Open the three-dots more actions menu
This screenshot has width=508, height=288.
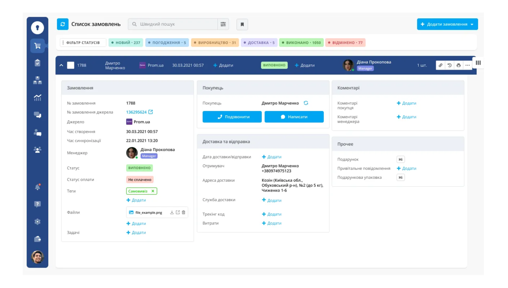[x=467, y=65]
